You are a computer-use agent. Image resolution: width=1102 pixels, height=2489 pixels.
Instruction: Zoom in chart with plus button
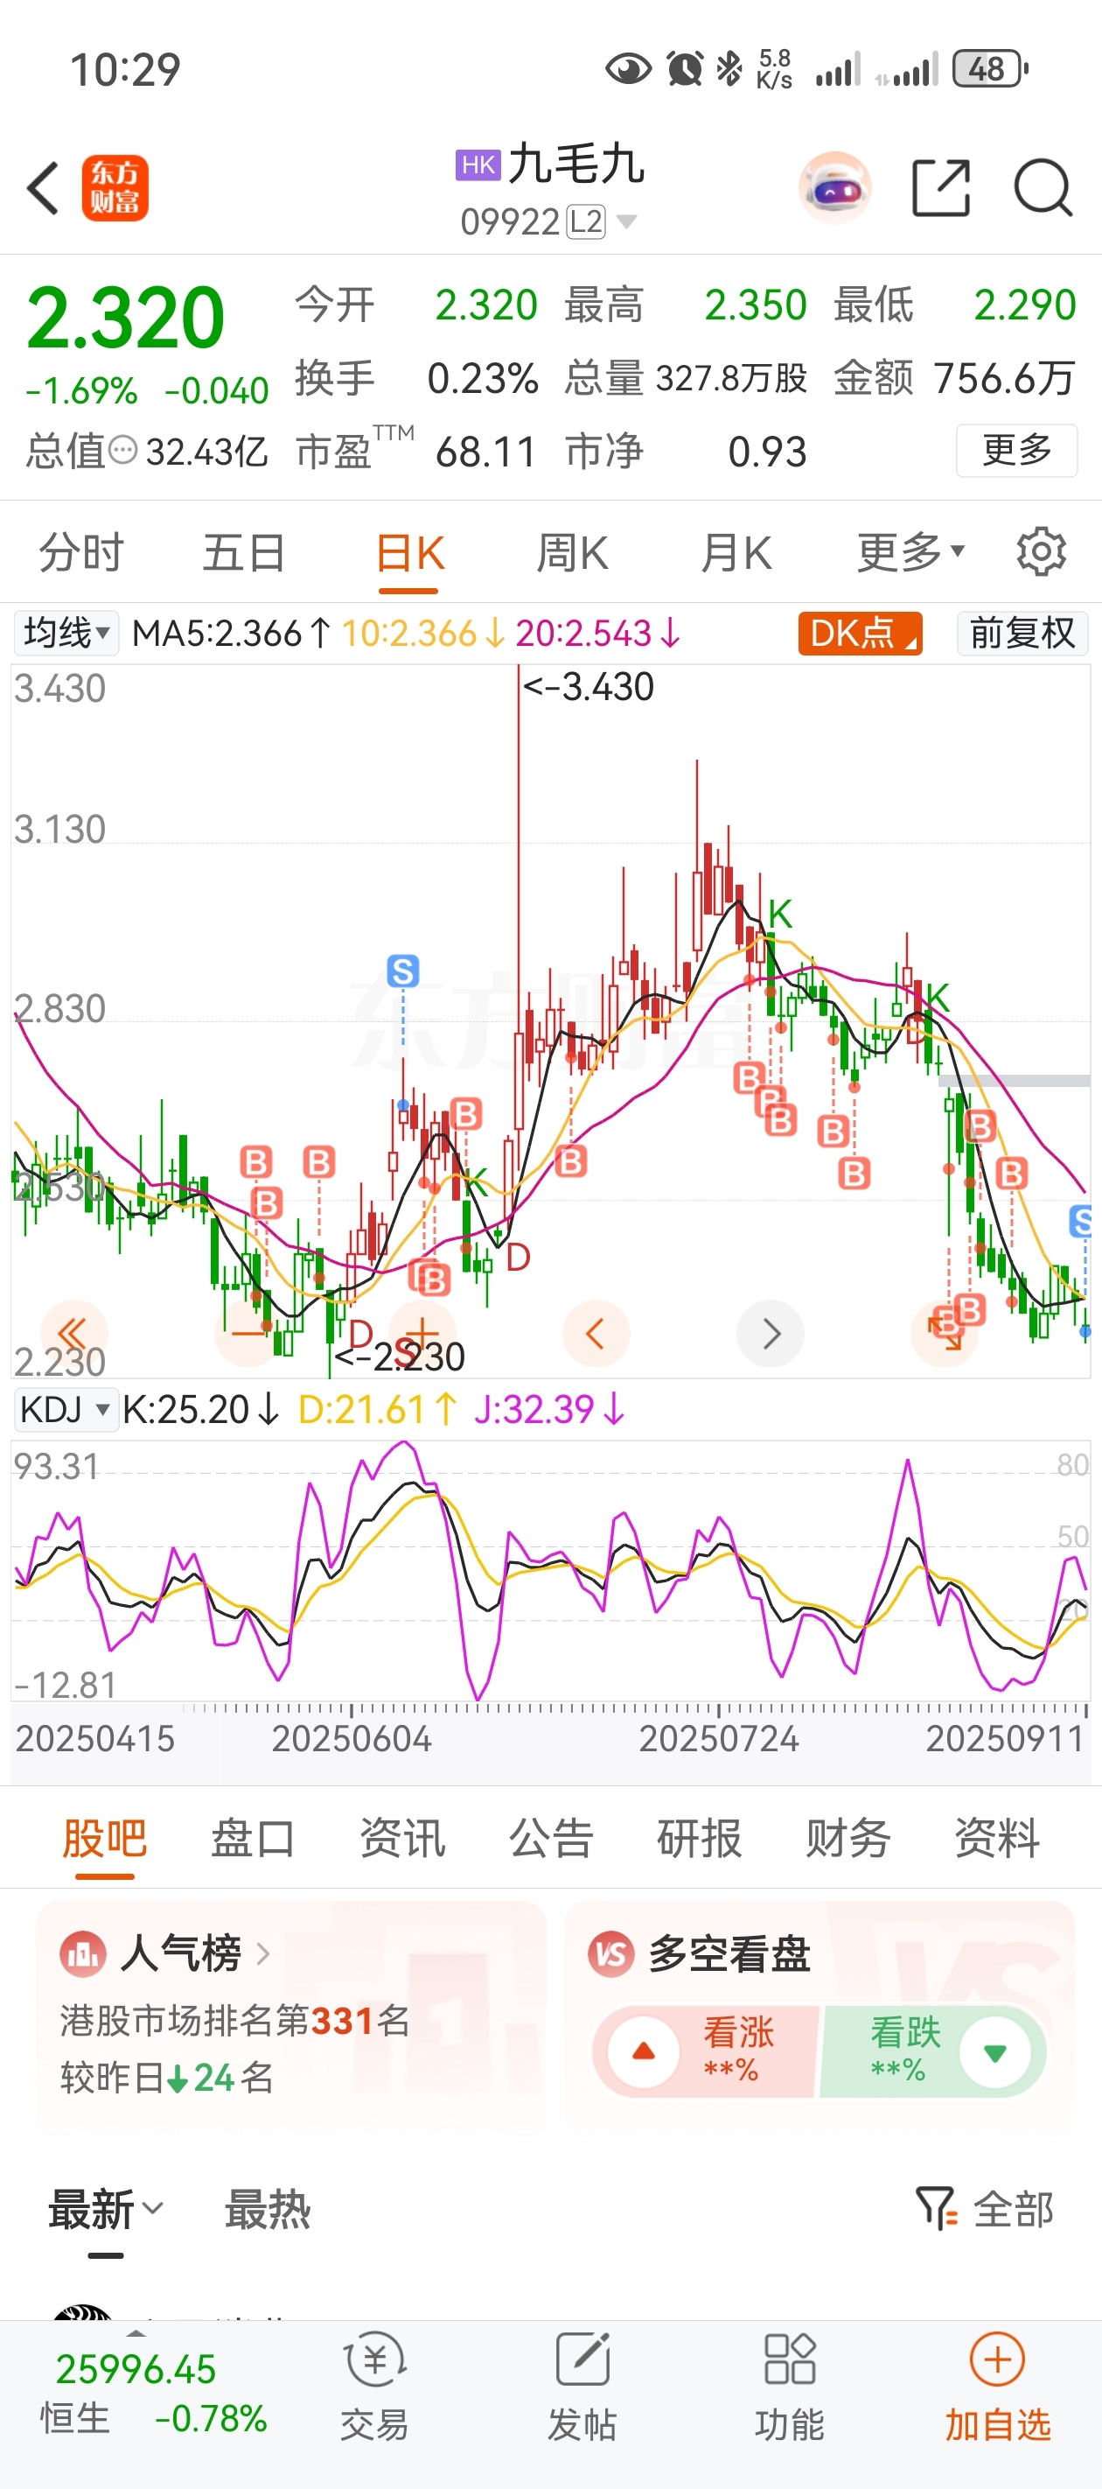(422, 1334)
